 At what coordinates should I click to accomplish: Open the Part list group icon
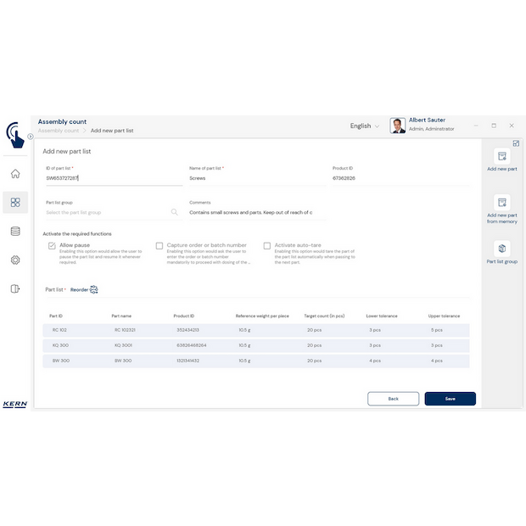[502, 249]
